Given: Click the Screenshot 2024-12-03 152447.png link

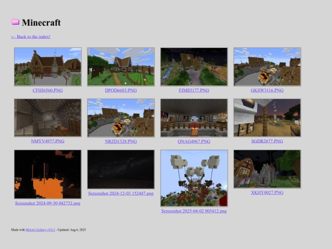Looking at the screenshot, I should coord(121,193).
